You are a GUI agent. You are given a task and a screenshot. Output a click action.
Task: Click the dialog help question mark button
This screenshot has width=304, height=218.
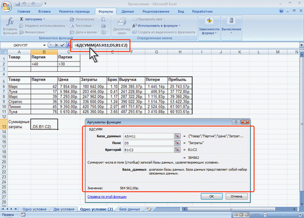pyautogui.click(x=236, y=122)
